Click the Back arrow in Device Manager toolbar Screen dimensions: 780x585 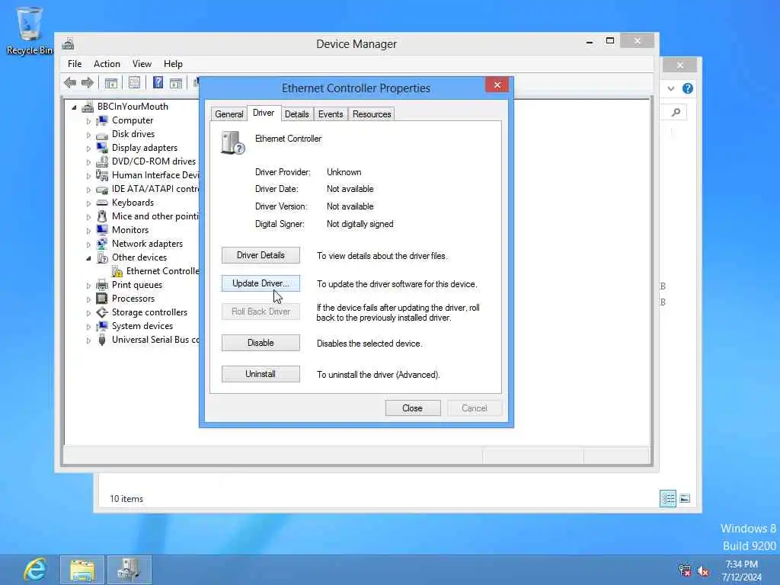pyautogui.click(x=70, y=82)
